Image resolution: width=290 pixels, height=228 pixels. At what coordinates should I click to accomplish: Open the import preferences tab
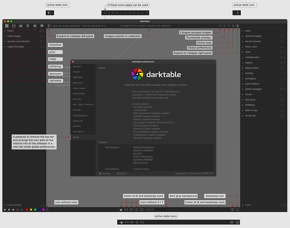(x=83, y=72)
